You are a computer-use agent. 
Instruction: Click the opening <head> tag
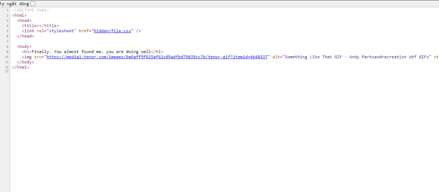24,21
